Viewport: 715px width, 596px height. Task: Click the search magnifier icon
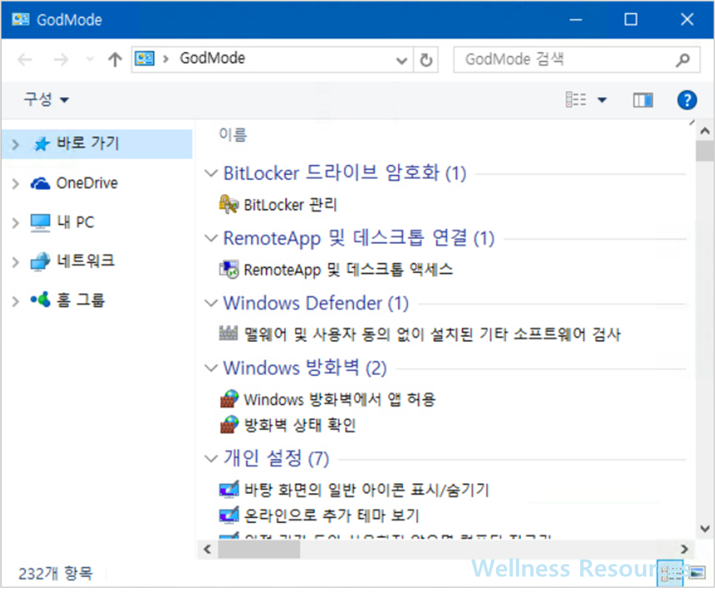683,59
